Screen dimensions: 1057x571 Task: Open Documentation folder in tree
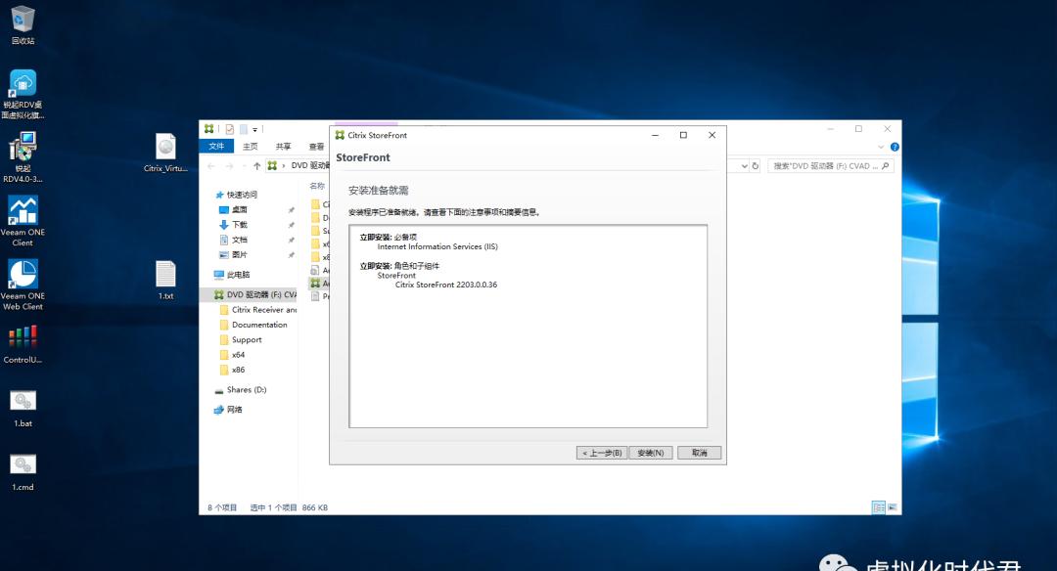pos(258,325)
